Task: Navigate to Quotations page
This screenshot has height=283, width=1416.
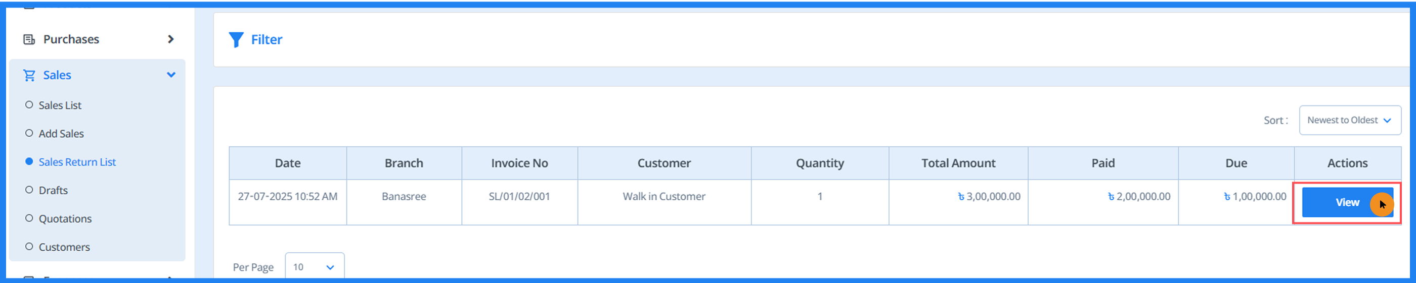Action: [65, 219]
